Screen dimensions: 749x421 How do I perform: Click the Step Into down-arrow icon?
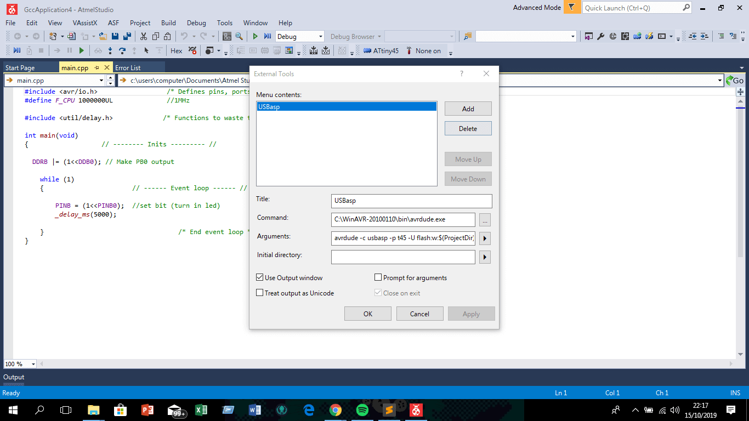point(110,50)
